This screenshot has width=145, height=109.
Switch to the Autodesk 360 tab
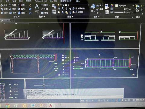(41, 1)
